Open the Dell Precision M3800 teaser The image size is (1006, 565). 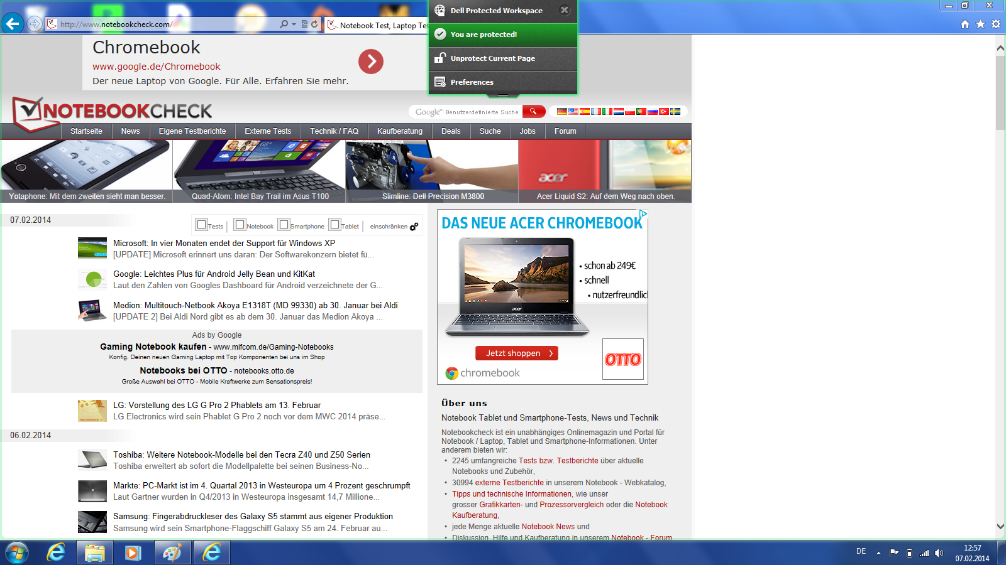coord(432,171)
